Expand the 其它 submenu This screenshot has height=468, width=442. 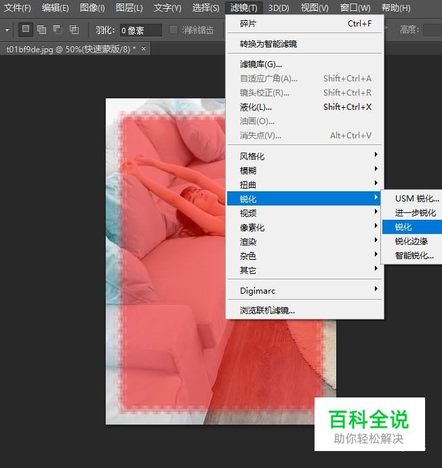tap(304, 270)
